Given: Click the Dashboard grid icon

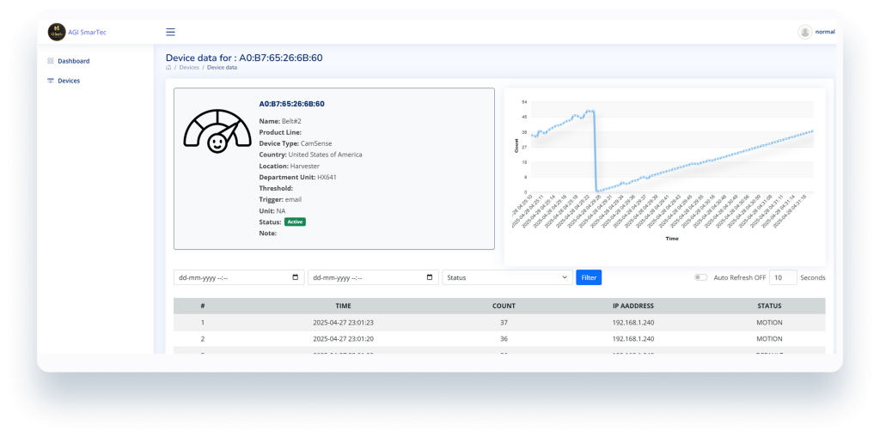Looking at the screenshot, I should (x=51, y=61).
